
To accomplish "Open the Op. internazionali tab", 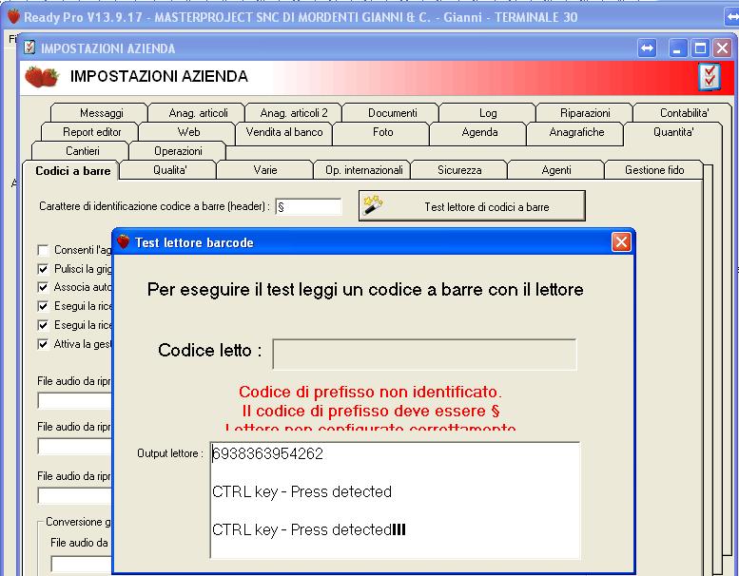I will pos(364,170).
